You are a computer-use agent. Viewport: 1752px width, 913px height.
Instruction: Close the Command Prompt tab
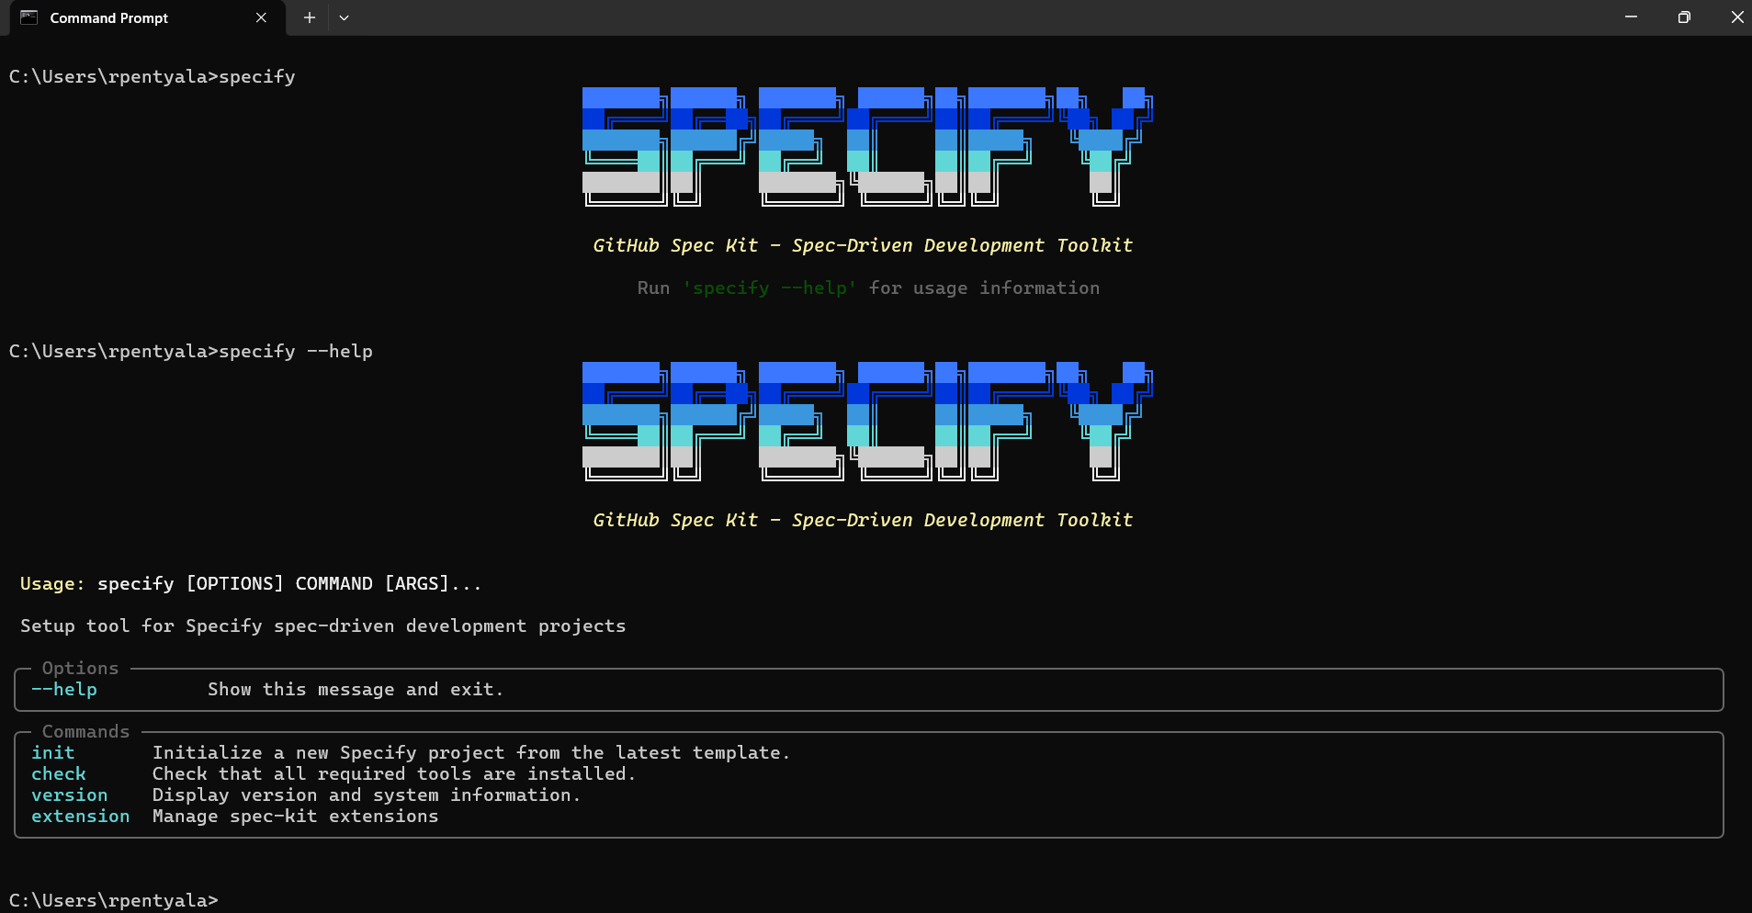pos(261,17)
